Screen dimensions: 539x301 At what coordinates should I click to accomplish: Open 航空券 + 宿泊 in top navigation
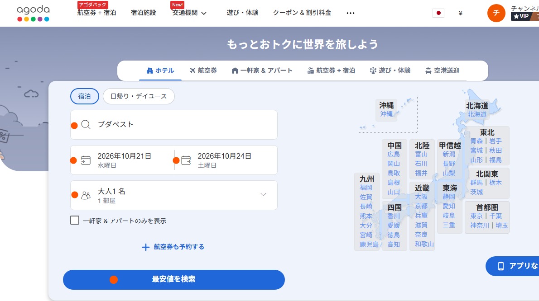(96, 13)
